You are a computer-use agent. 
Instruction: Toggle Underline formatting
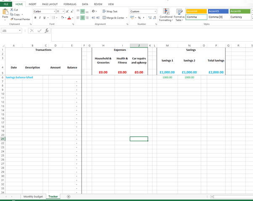[45, 18]
